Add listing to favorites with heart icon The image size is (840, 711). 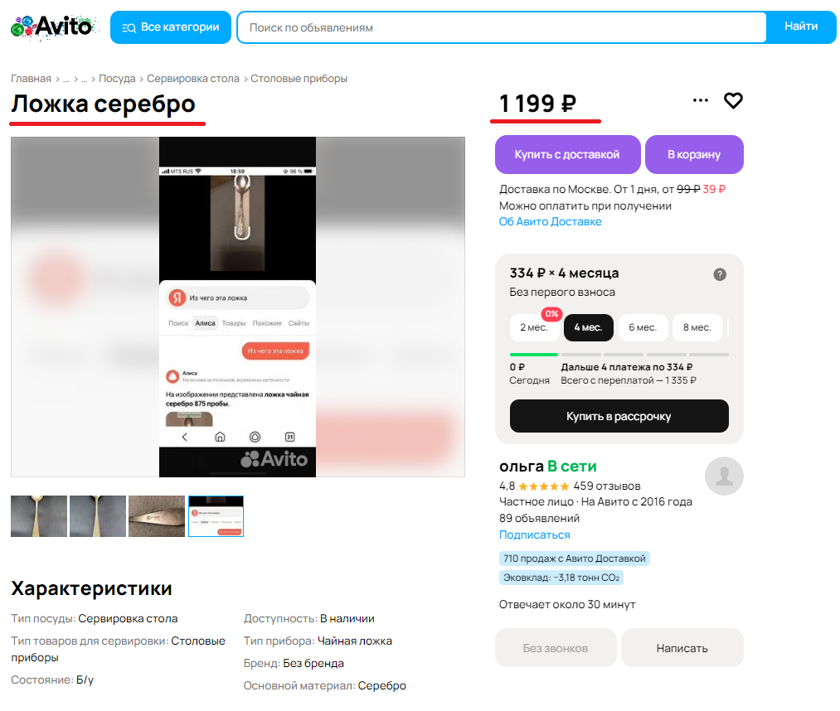click(733, 100)
